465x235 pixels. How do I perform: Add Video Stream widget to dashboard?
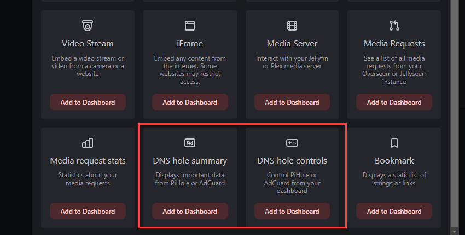[88, 102]
